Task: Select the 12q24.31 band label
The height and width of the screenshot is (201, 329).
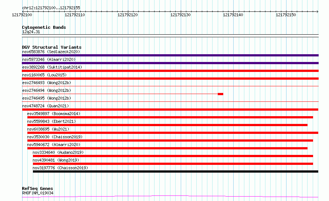Action: [x=31, y=32]
